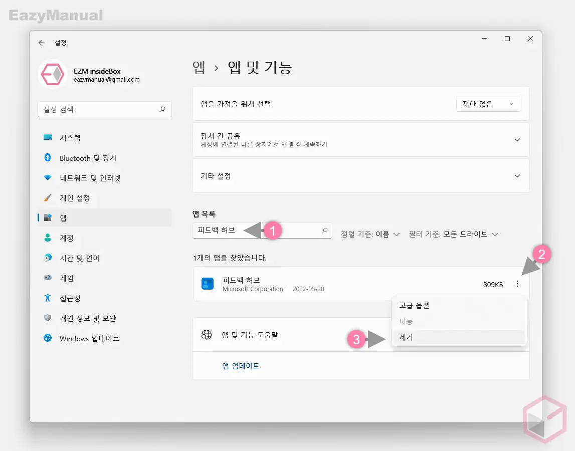Screen dimensions: 575x451
Task: Click the 앱 업데이트 link
Action: point(241,365)
